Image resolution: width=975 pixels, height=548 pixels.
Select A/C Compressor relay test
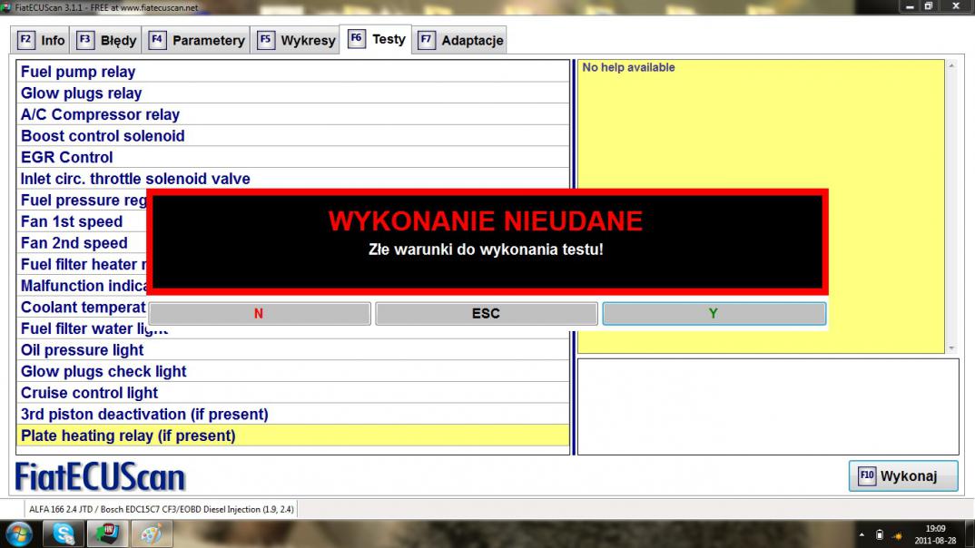293,114
